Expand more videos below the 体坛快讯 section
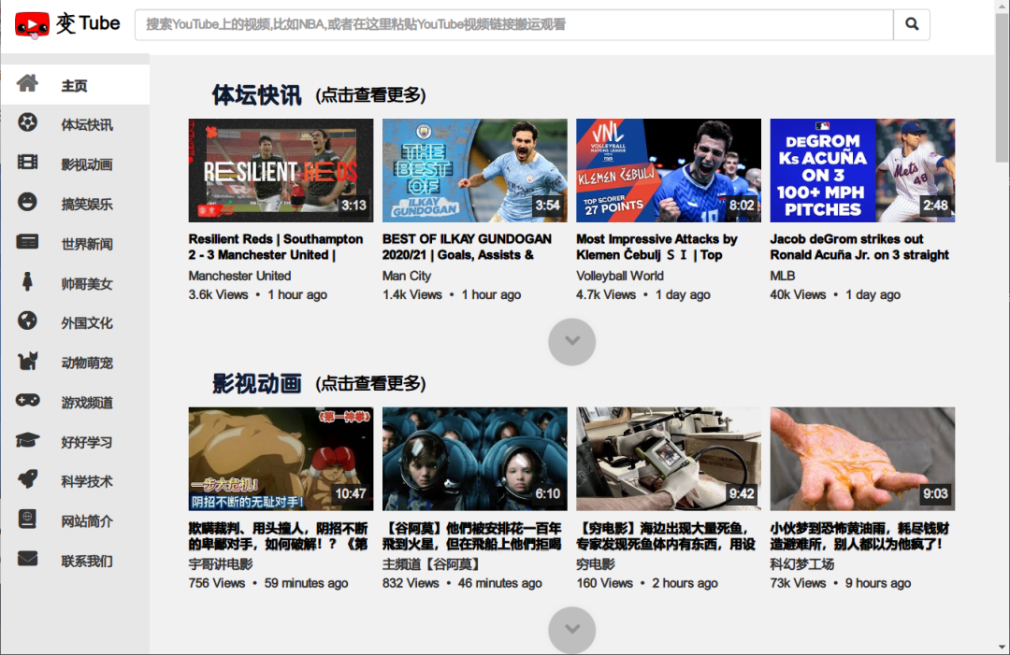Viewport: 1010px width, 655px height. [x=571, y=342]
